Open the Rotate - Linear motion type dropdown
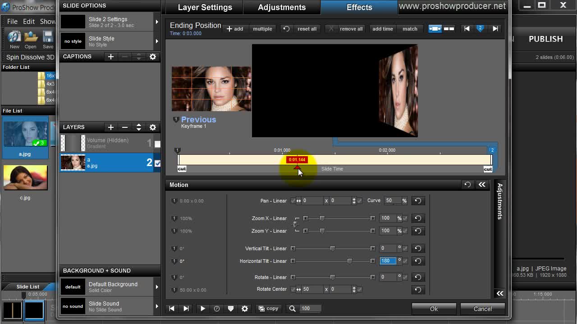The height and width of the screenshot is (324, 577). 271,277
